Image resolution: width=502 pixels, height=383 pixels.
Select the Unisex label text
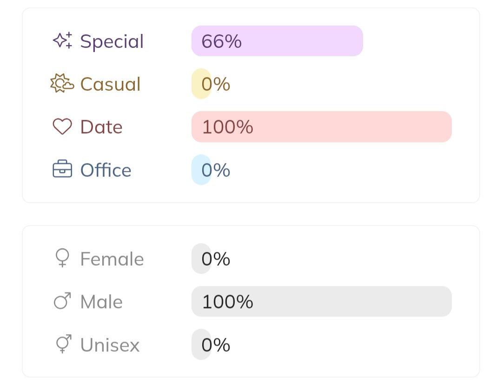click(110, 344)
